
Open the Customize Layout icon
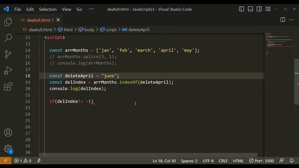[x=268, y=9]
